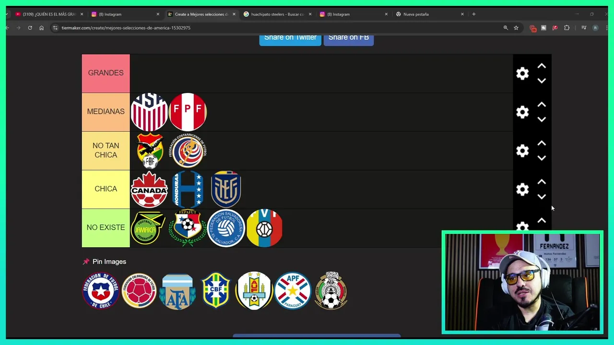Select the Venezuela federation crest
The image size is (614, 345).
pyautogui.click(x=264, y=228)
